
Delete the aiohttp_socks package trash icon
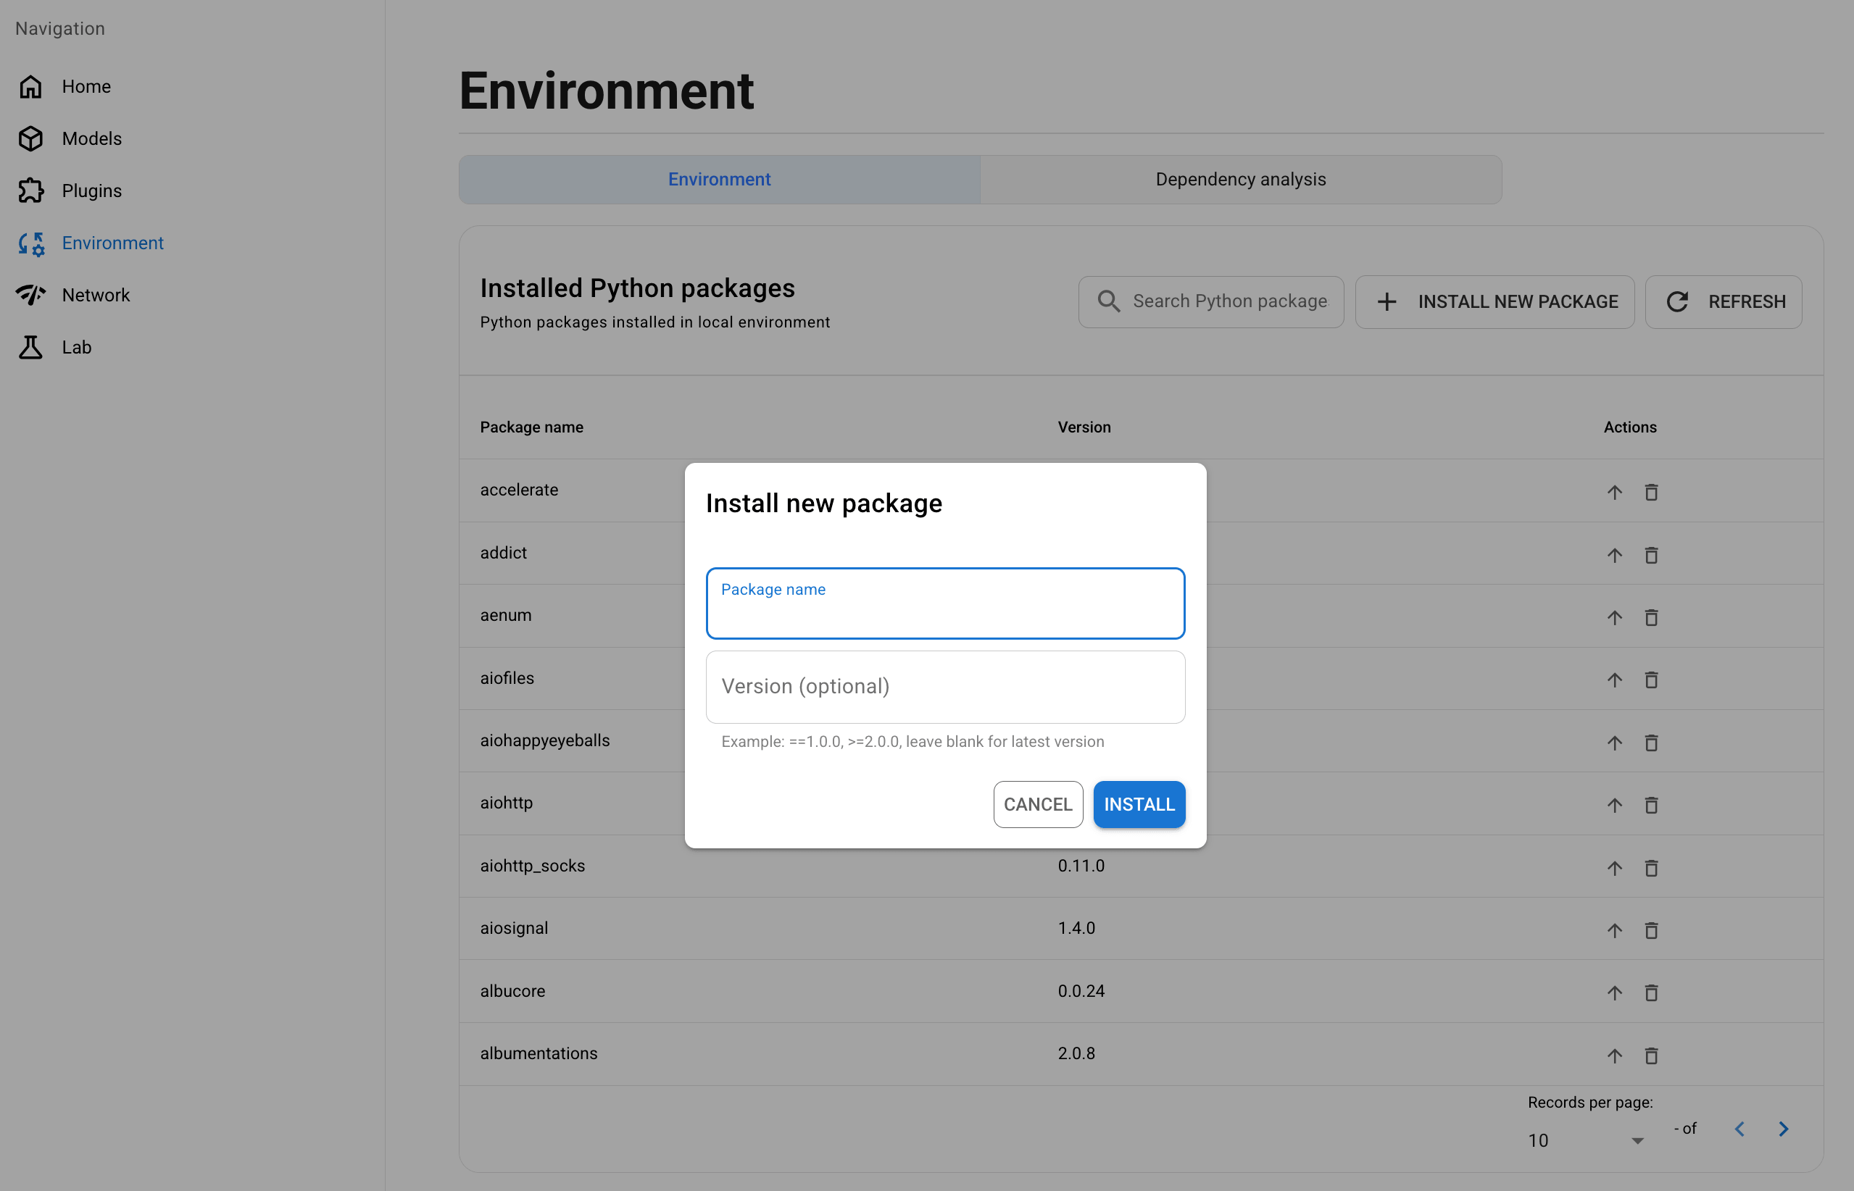(x=1651, y=868)
